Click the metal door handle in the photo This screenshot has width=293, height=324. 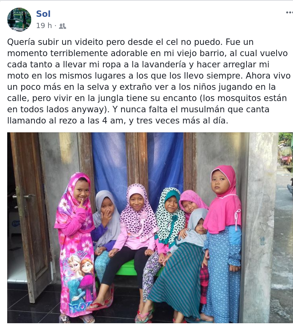pos(24,196)
